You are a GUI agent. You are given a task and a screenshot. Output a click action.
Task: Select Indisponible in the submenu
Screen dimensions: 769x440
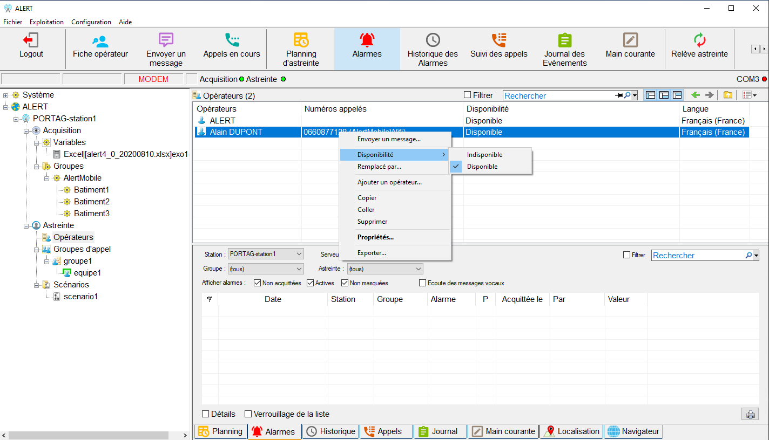[484, 155]
